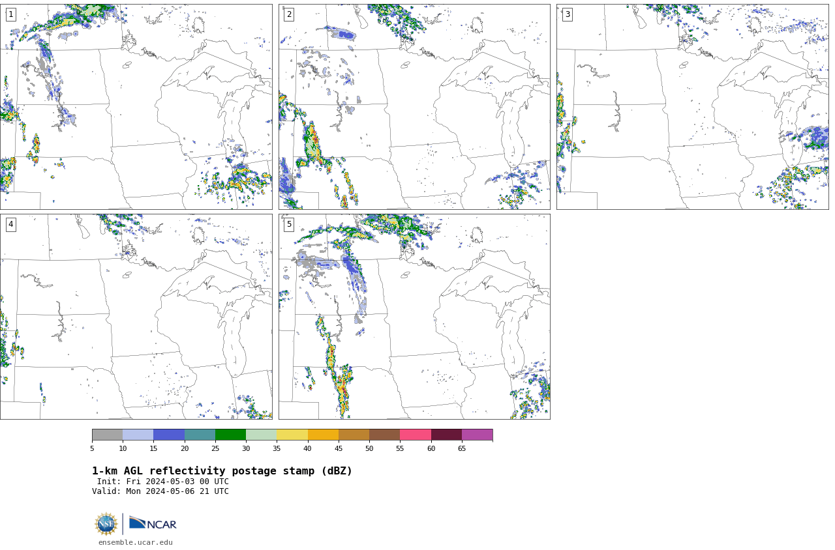Select the light blue 10-15 dBZ swatch
The height and width of the screenshot is (550, 835).
point(138,435)
